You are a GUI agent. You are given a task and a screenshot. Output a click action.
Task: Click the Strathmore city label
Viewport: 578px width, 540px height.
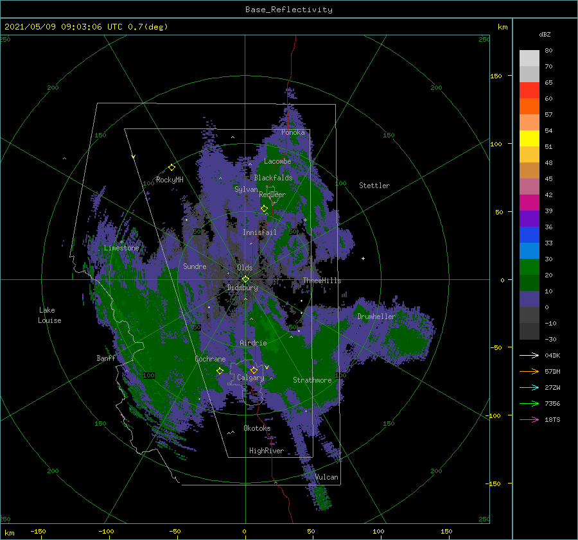pyautogui.click(x=312, y=380)
